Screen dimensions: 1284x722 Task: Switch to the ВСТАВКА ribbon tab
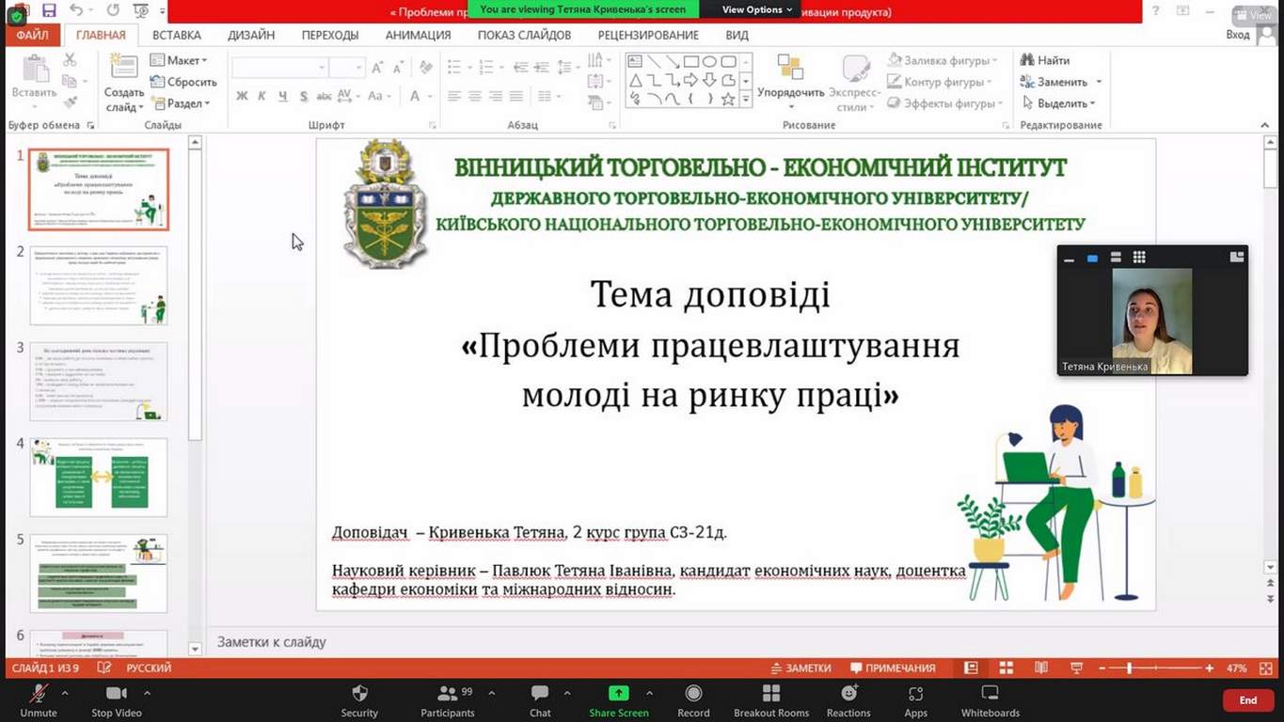pyautogui.click(x=177, y=35)
